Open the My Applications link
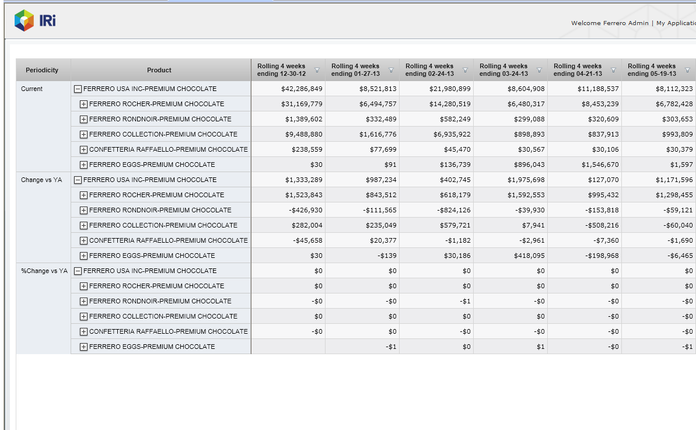This screenshot has height=430, width=696. coord(676,23)
